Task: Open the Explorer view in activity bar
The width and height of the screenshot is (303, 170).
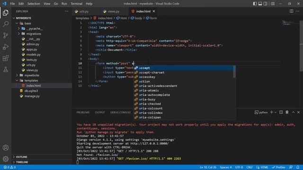Action: (6, 13)
